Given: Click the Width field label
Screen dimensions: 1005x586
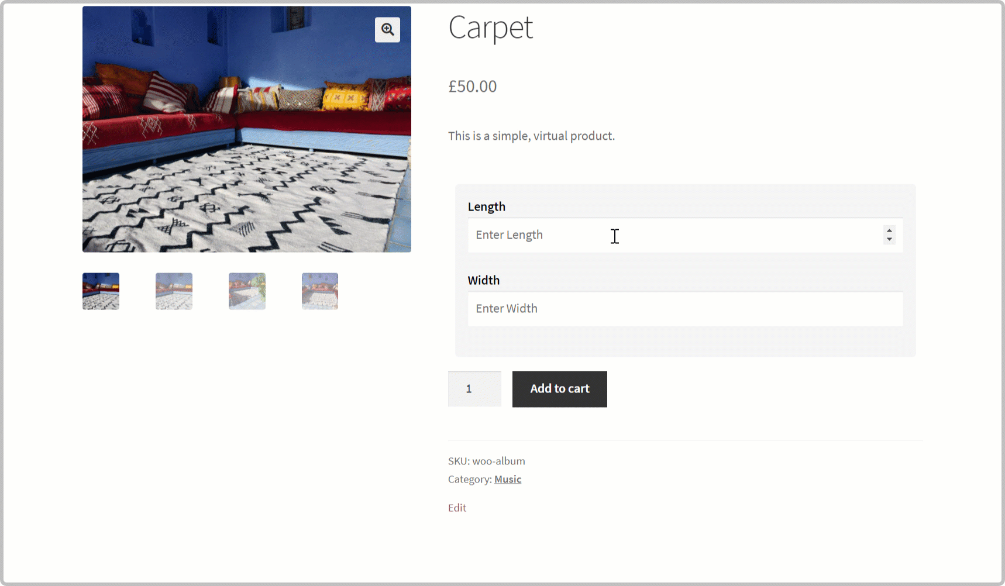Looking at the screenshot, I should (484, 280).
